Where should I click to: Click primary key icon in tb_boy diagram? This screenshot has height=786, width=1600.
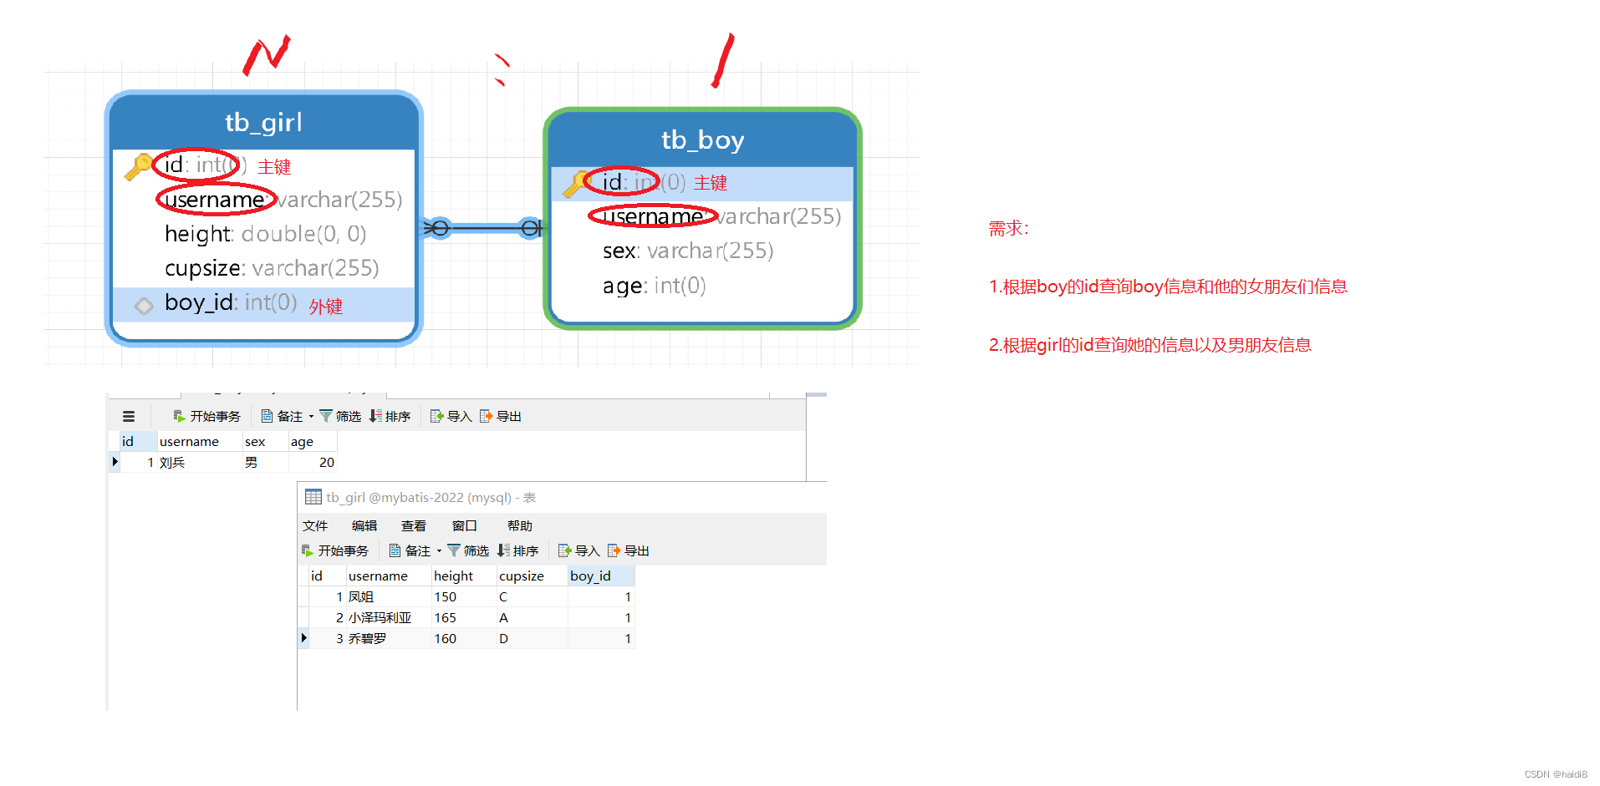click(576, 183)
